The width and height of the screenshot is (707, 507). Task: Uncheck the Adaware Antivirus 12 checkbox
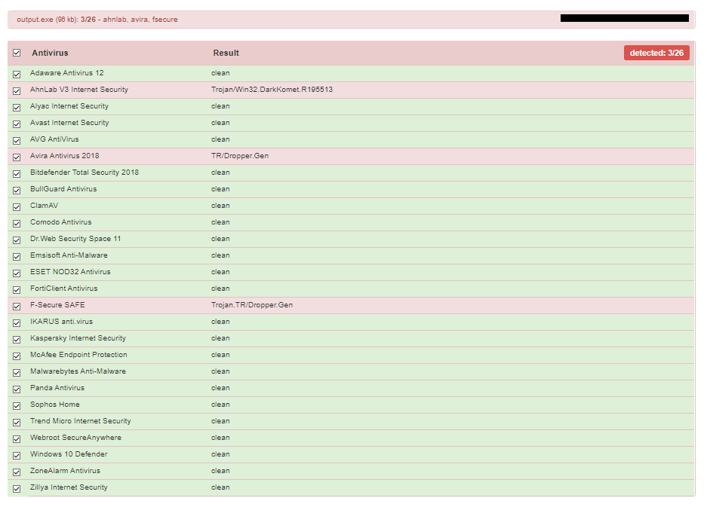[x=17, y=75]
